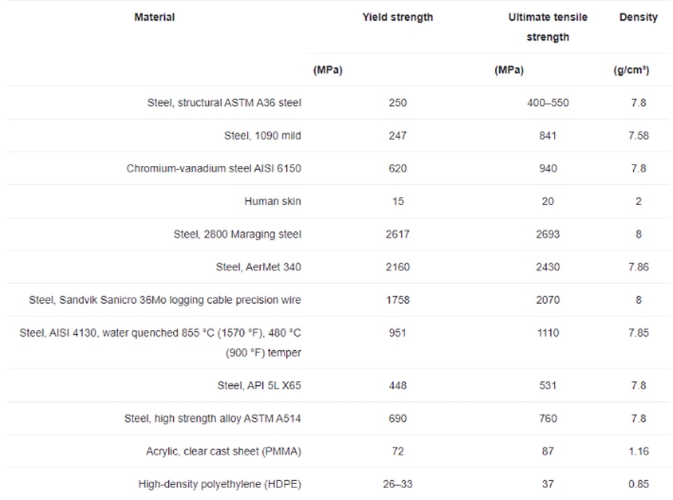This screenshot has width=673, height=500.
Task: Click the 2617 yield strength value
Action: tap(397, 235)
